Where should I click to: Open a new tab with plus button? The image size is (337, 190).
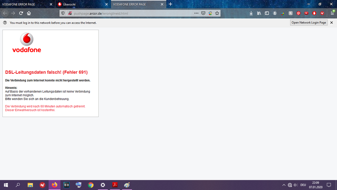click(x=170, y=4)
